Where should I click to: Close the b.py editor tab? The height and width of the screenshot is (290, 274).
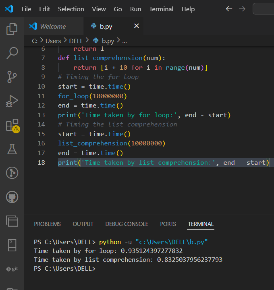(137, 26)
